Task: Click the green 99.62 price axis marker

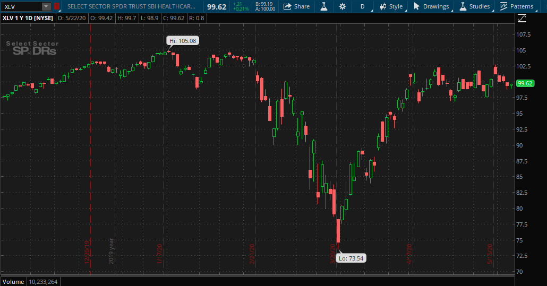Action: tap(525, 83)
